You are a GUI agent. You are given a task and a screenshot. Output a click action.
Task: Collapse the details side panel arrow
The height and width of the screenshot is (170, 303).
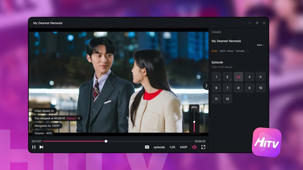206,85
